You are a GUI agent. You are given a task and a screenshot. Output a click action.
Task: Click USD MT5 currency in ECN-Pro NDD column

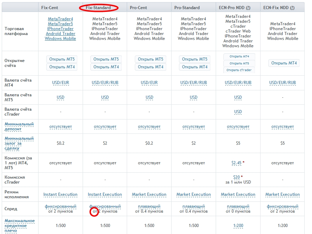pyautogui.click(x=238, y=97)
